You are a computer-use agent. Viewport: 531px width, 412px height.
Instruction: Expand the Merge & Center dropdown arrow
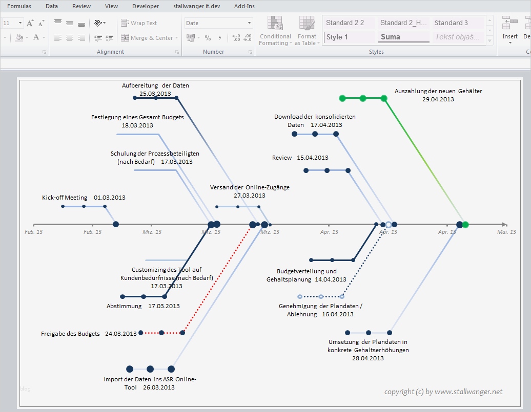[177, 38]
